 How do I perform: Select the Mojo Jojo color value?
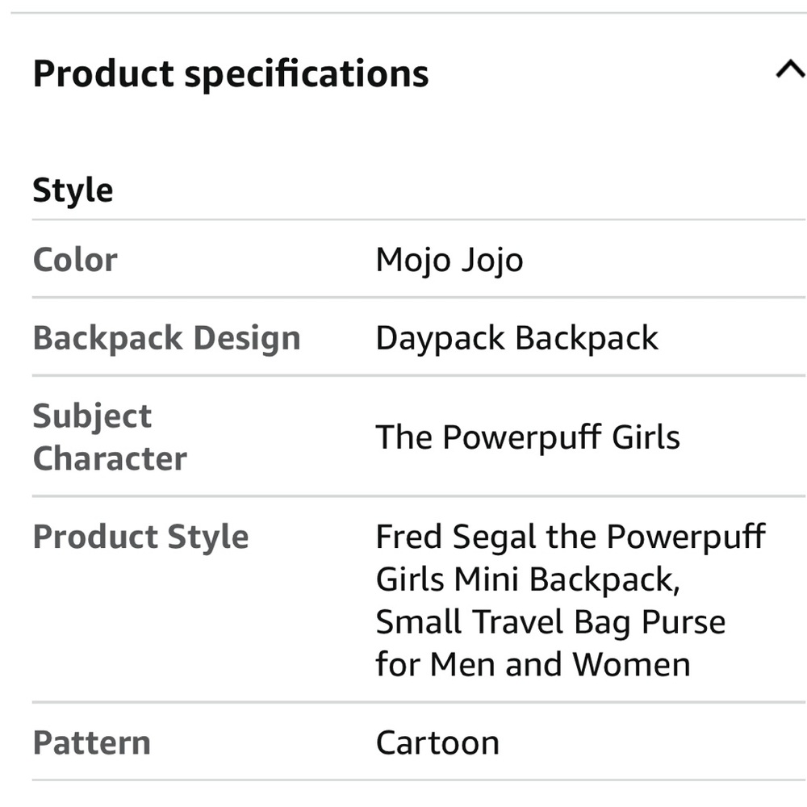[x=449, y=261]
